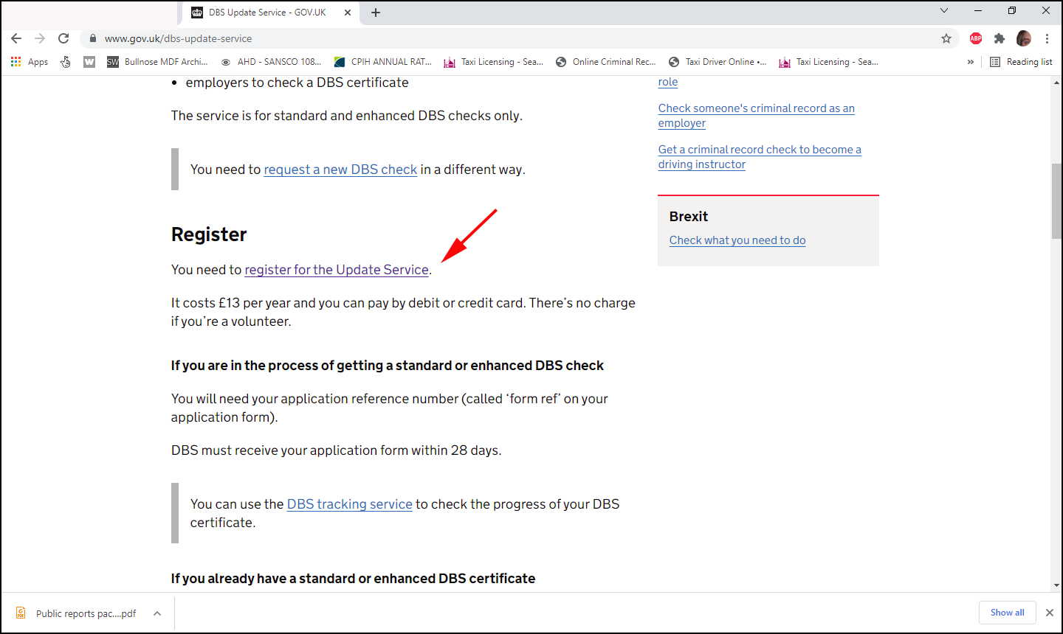Click register for the Update Service link
1063x634 pixels.
point(337,270)
